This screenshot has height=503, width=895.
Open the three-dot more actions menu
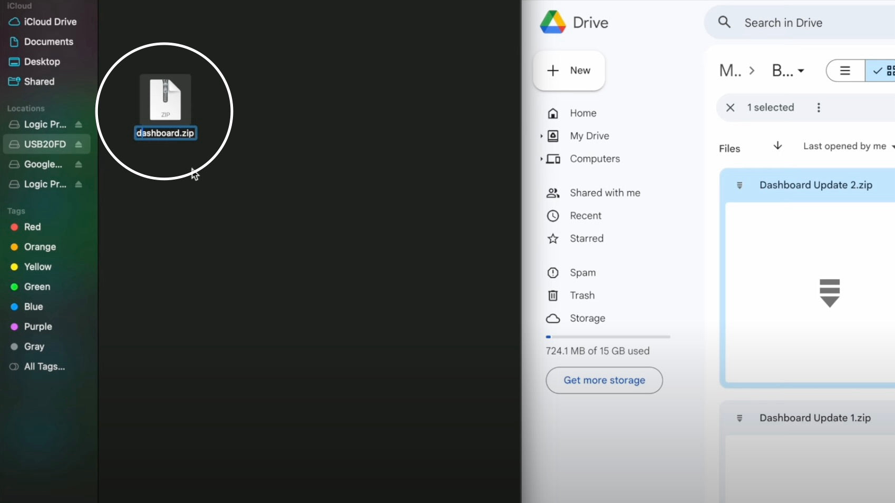(818, 107)
